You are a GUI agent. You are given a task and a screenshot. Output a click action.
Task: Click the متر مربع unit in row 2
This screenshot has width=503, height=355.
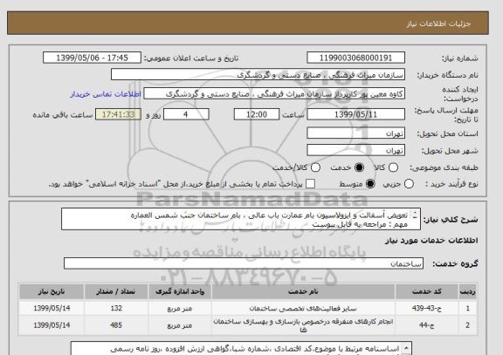pyautogui.click(x=180, y=325)
